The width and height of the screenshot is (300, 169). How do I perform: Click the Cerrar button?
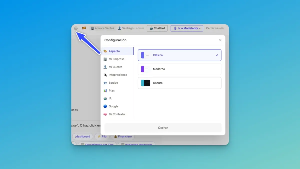coord(163,128)
